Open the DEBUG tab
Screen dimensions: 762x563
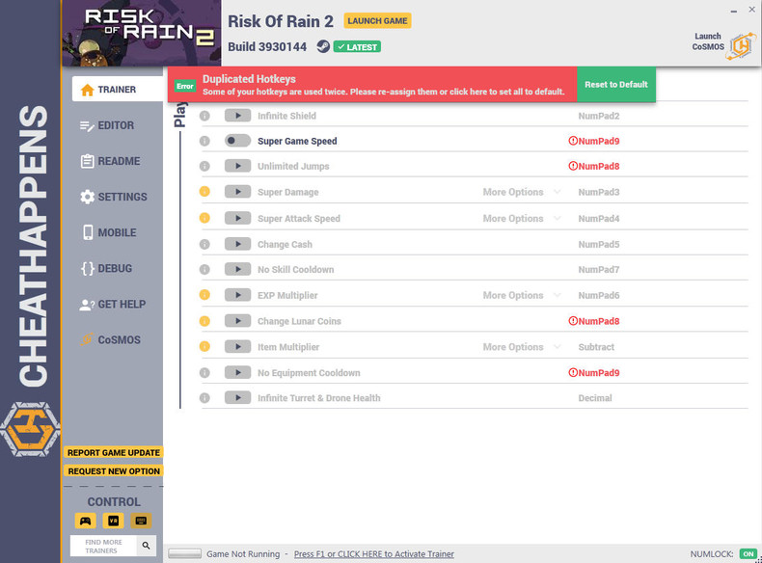106,268
